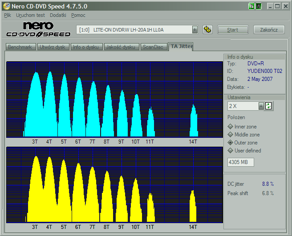This screenshot has height=236, width=292.
Task: Click the 3T peak in cyan graph
Action: point(36,104)
